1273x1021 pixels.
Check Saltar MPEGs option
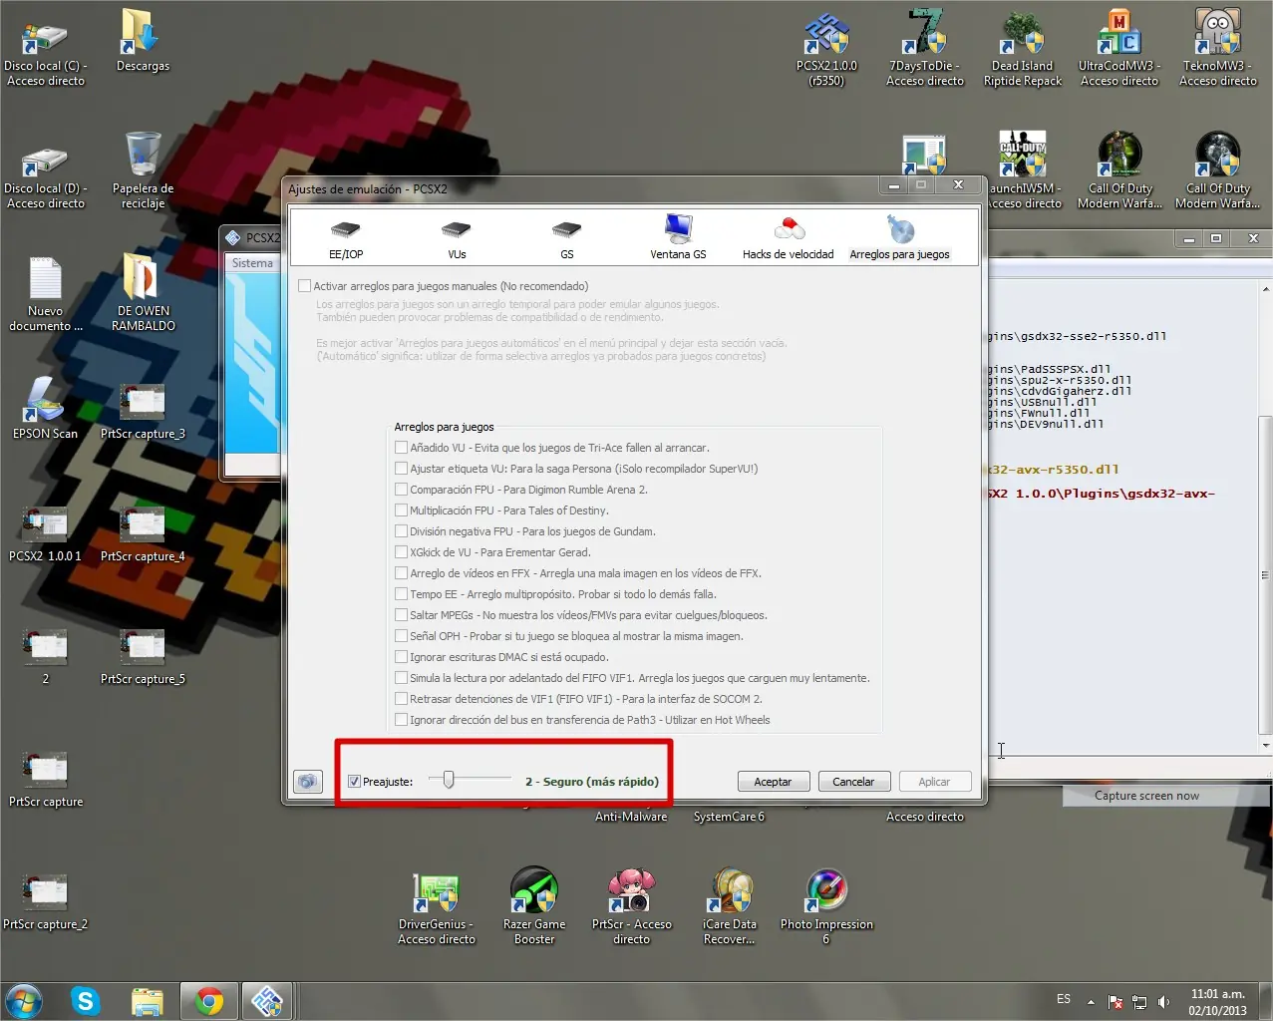[401, 615]
